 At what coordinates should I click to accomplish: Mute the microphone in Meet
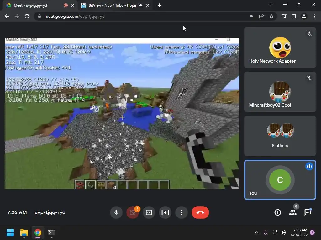[116, 212]
